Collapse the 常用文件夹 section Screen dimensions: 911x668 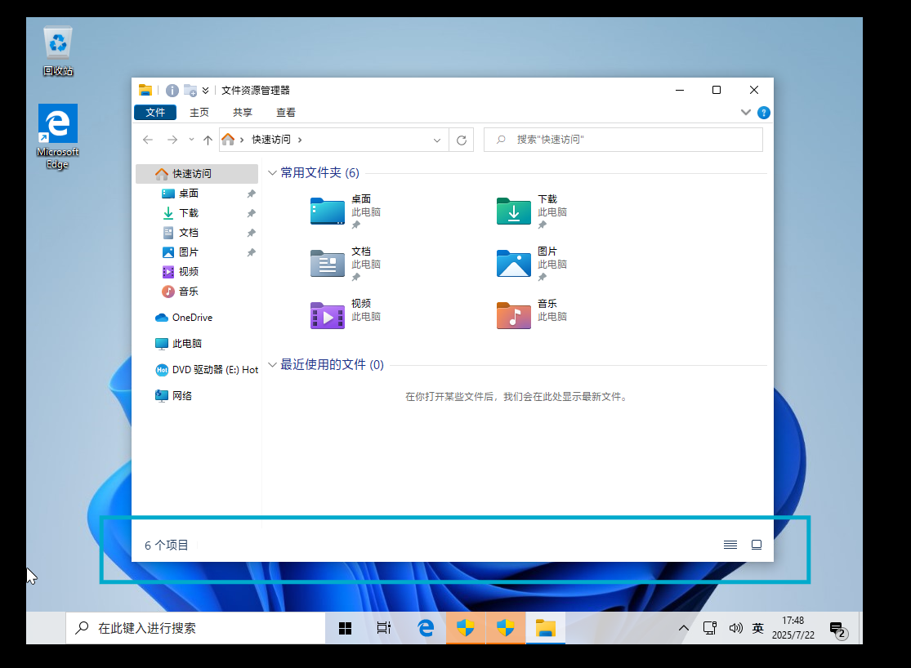click(x=273, y=173)
